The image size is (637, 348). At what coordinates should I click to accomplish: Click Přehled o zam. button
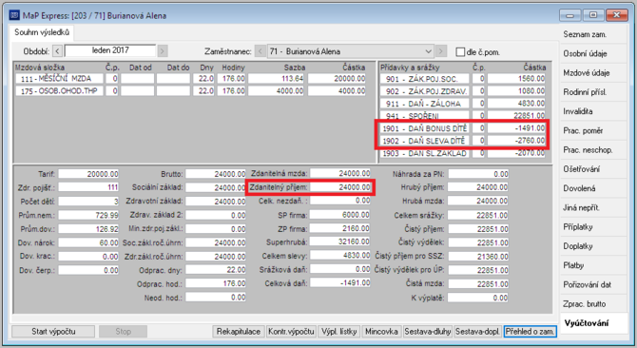[530, 331]
